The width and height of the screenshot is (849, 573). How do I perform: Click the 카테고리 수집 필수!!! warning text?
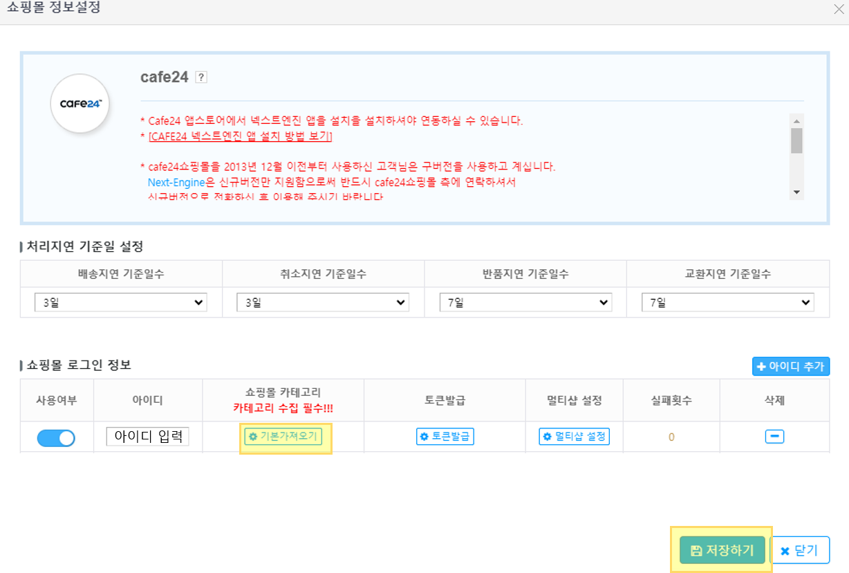click(x=283, y=408)
